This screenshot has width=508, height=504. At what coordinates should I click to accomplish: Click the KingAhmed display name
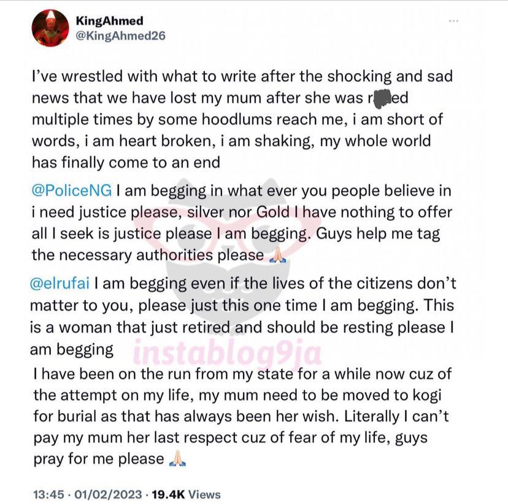[109, 21]
